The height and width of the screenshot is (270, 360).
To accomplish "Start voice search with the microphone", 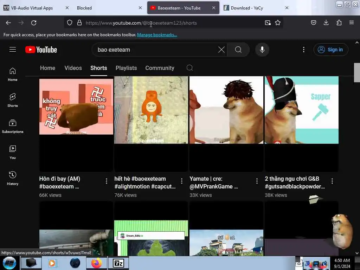I will coord(262,50).
